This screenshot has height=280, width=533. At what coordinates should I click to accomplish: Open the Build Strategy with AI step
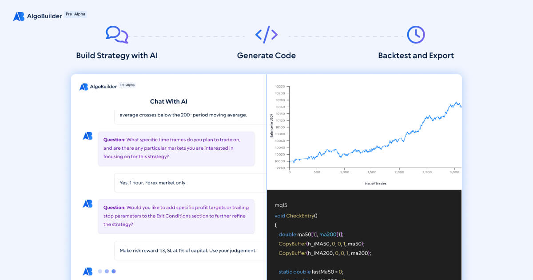coord(117,56)
